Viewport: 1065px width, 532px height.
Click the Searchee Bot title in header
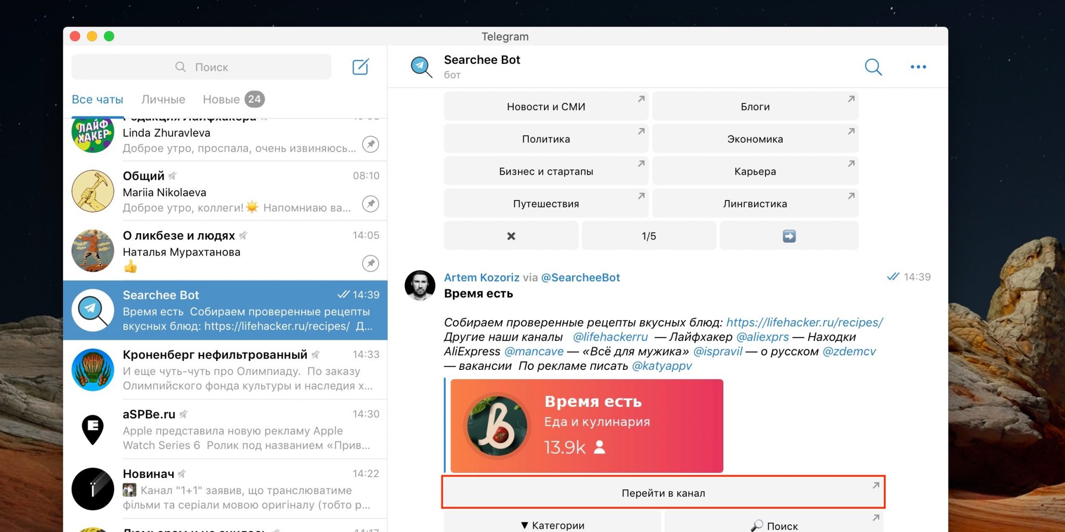click(x=482, y=60)
